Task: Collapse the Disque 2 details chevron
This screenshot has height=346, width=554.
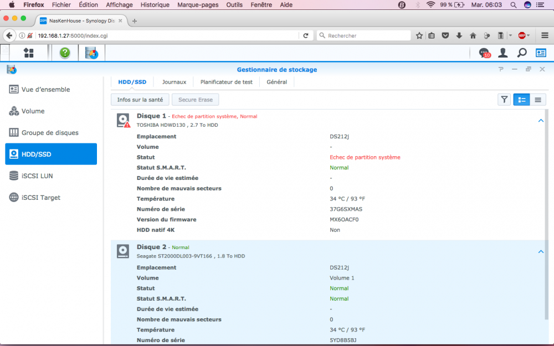Action: pos(541,252)
